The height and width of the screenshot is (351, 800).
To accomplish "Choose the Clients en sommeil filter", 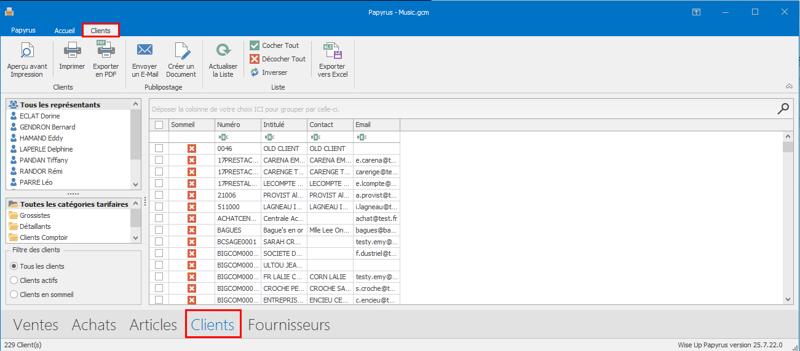I will click(14, 295).
